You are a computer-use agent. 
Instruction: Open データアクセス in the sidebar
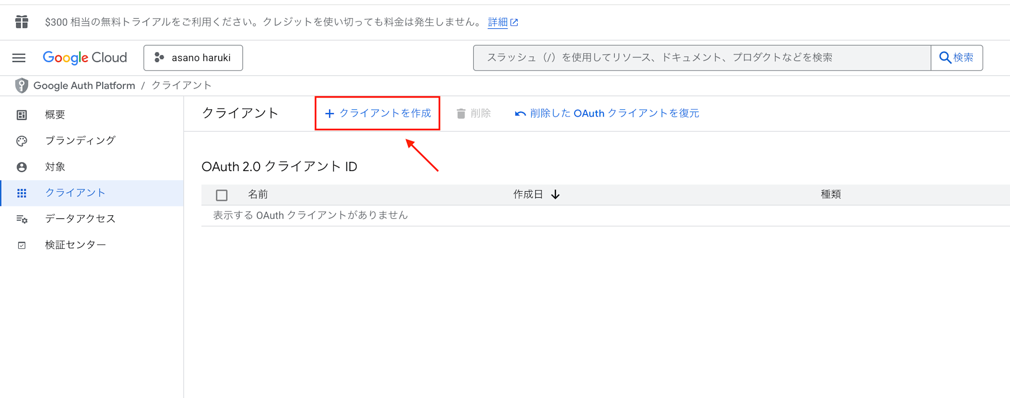(92, 219)
